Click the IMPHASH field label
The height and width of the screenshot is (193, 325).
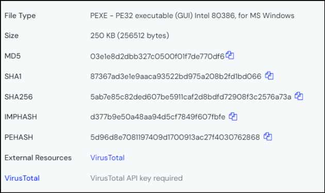21,117
